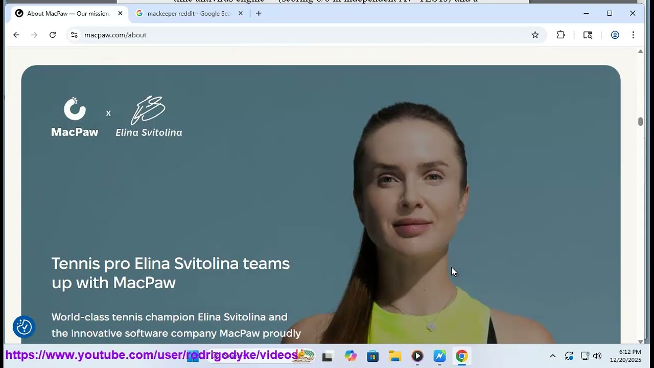Click the sync update tray icon
The image size is (654, 368).
(x=569, y=356)
